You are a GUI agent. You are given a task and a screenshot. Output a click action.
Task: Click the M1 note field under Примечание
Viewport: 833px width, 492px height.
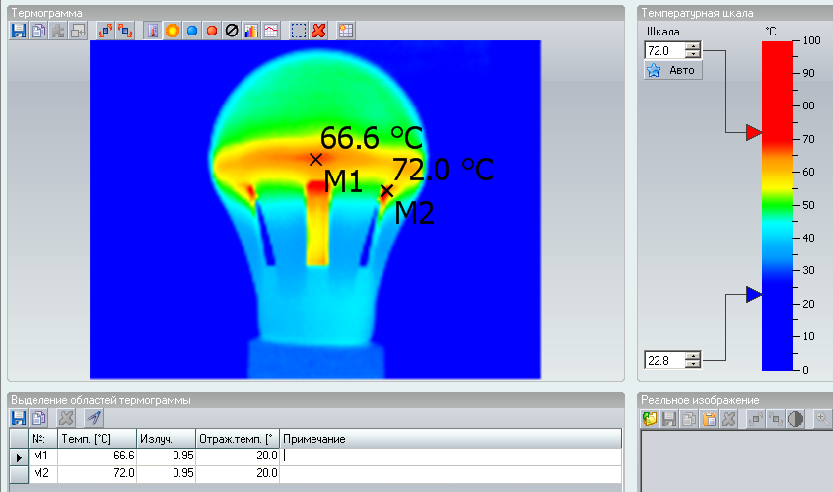point(451,457)
